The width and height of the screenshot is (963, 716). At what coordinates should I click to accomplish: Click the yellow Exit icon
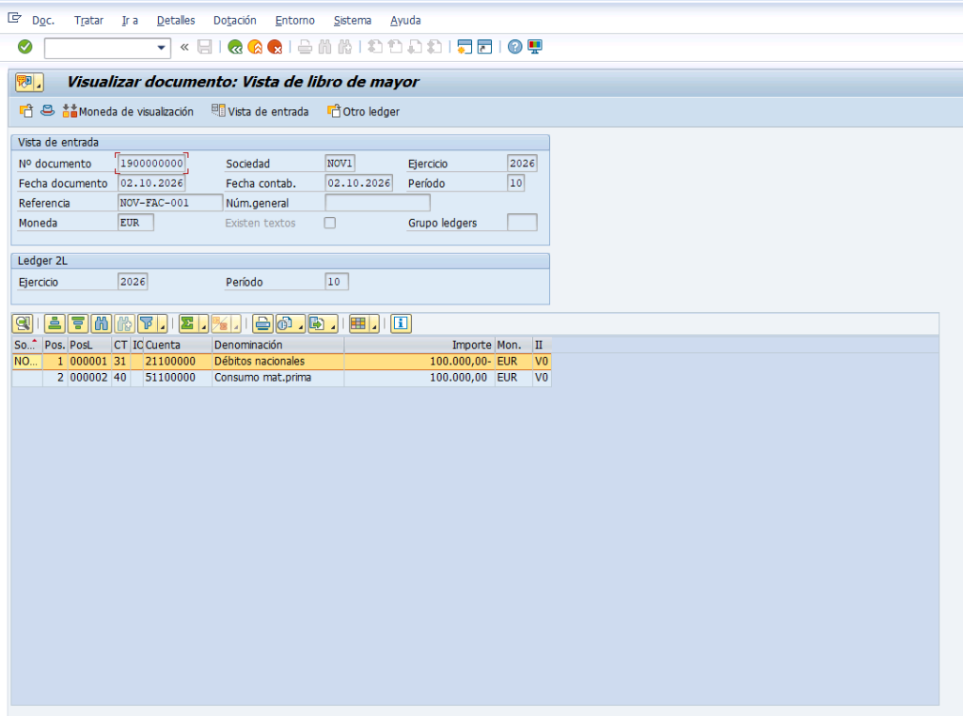(255, 47)
